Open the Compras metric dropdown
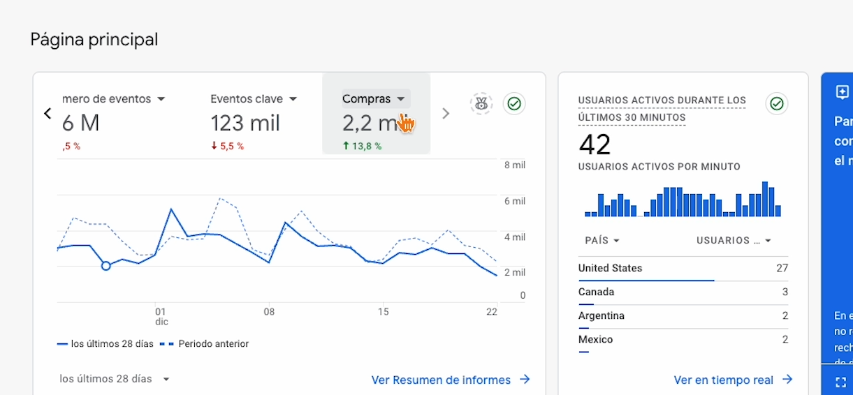Viewport: 853px width, 395px height. point(401,99)
